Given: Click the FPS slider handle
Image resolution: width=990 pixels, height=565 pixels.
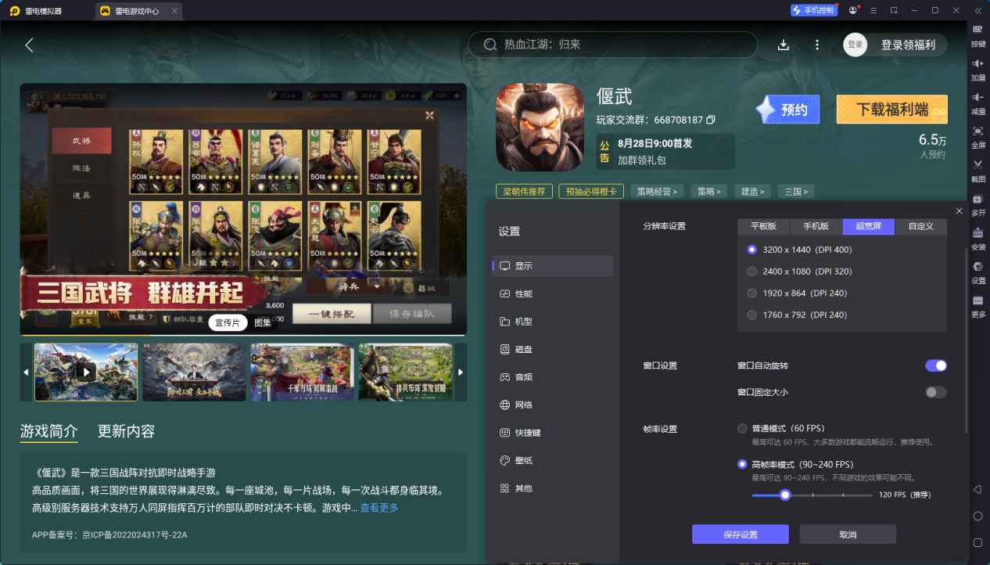Looking at the screenshot, I should [x=785, y=495].
